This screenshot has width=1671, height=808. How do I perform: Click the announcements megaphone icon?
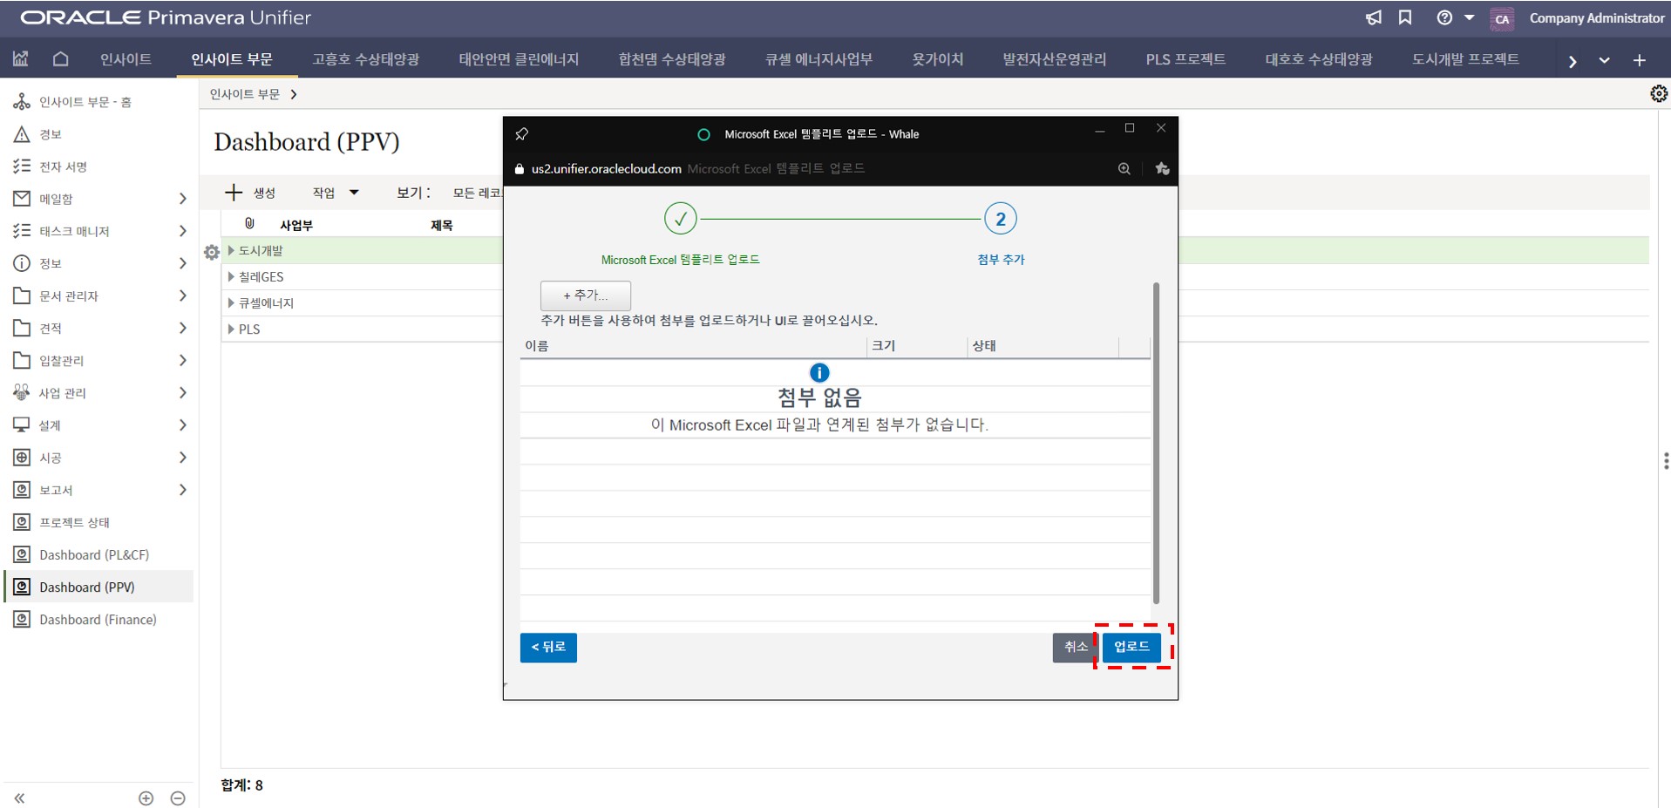coord(1373,18)
